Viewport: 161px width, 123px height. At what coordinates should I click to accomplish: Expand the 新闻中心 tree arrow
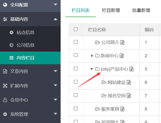(x=92, y=56)
